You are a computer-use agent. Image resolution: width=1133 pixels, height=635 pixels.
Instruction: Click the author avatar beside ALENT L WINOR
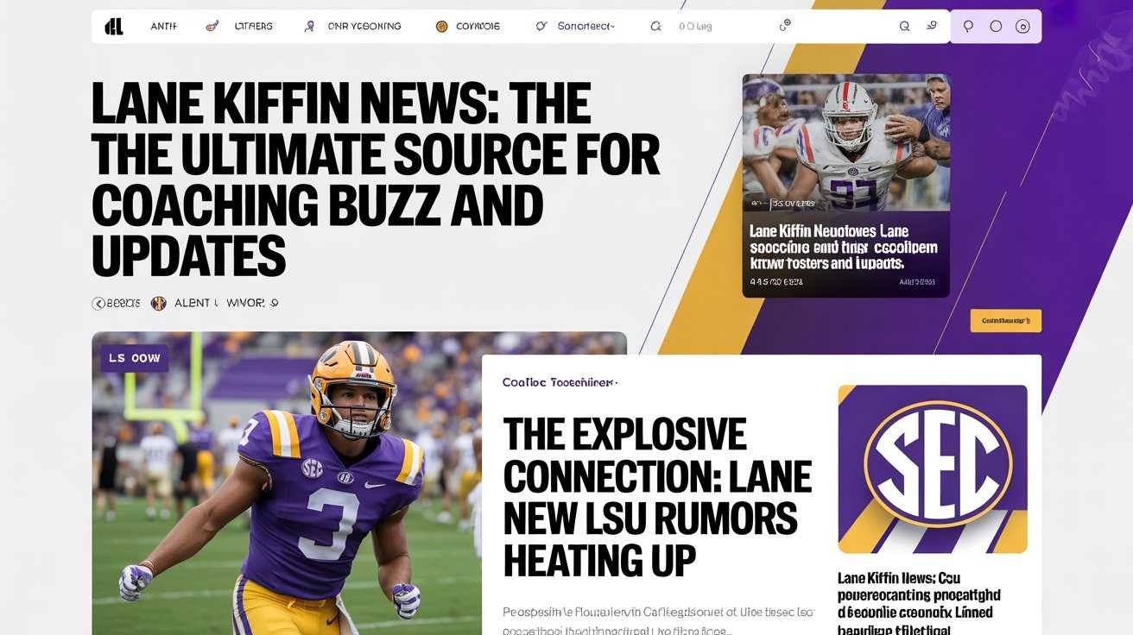(158, 303)
